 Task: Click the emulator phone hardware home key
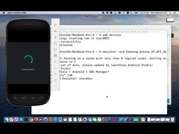41,98
